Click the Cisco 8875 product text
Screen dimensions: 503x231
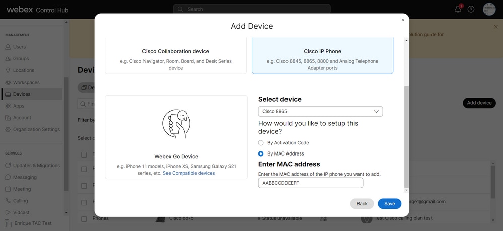[181, 218]
